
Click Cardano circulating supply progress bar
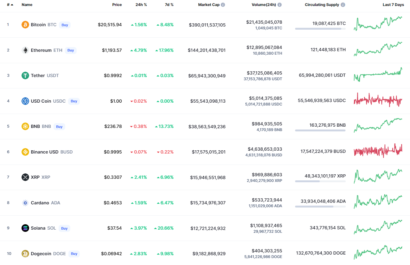coord(320,207)
